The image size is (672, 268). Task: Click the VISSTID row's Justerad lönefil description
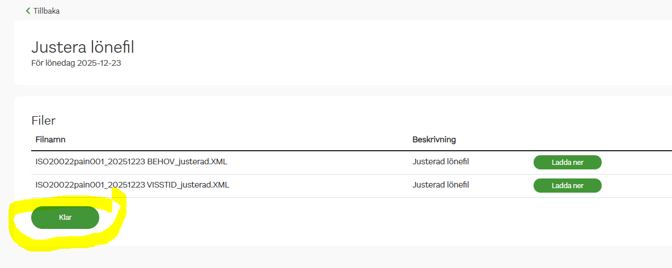coord(441,185)
